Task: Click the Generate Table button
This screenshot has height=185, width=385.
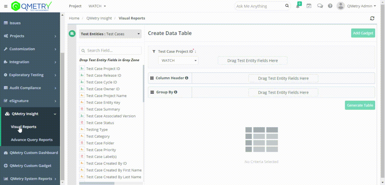Action: point(360,105)
